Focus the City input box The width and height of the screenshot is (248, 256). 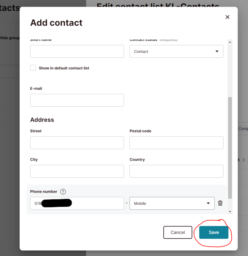(x=77, y=171)
